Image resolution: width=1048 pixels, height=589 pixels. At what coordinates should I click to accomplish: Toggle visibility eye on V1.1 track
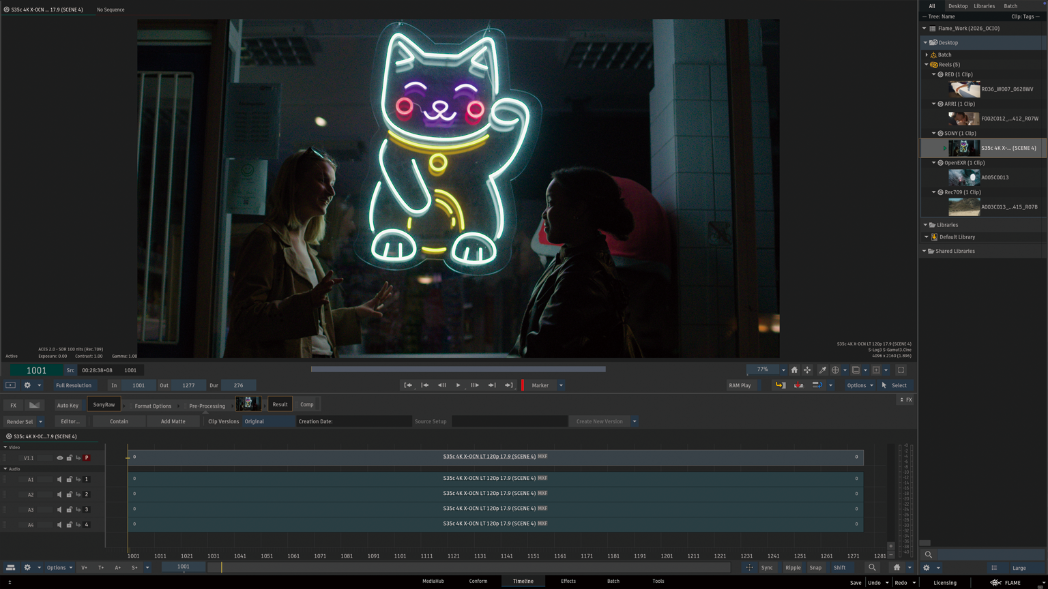click(x=59, y=458)
